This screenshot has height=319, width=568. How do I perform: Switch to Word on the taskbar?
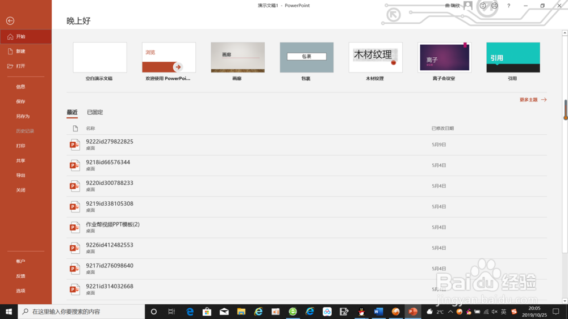[378, 312]
